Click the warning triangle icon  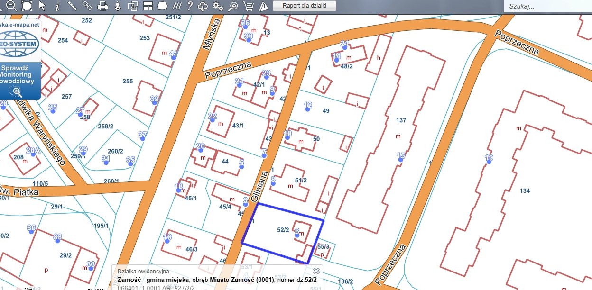[x=263, y=6]
